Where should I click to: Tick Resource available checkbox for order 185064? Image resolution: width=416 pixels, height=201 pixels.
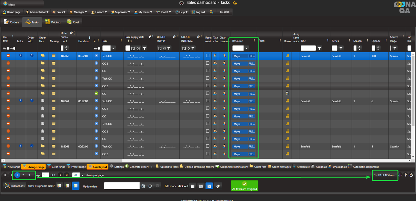pos(208,101)
